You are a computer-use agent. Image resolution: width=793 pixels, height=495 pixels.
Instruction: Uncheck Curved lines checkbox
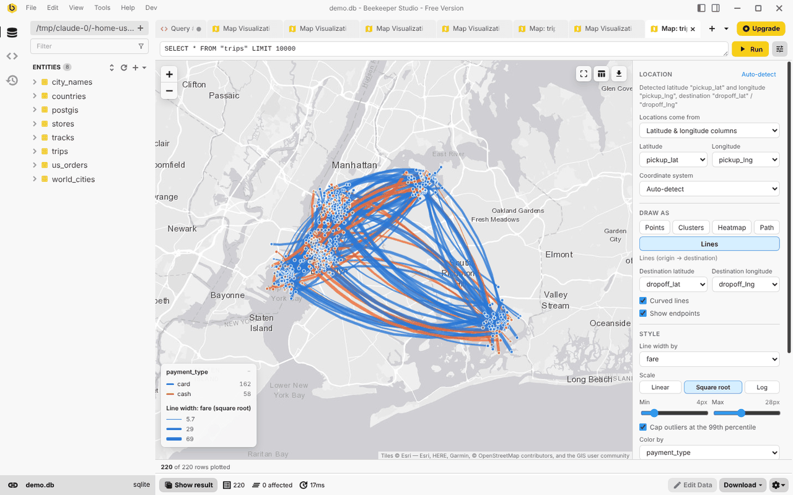click(643, 301)
